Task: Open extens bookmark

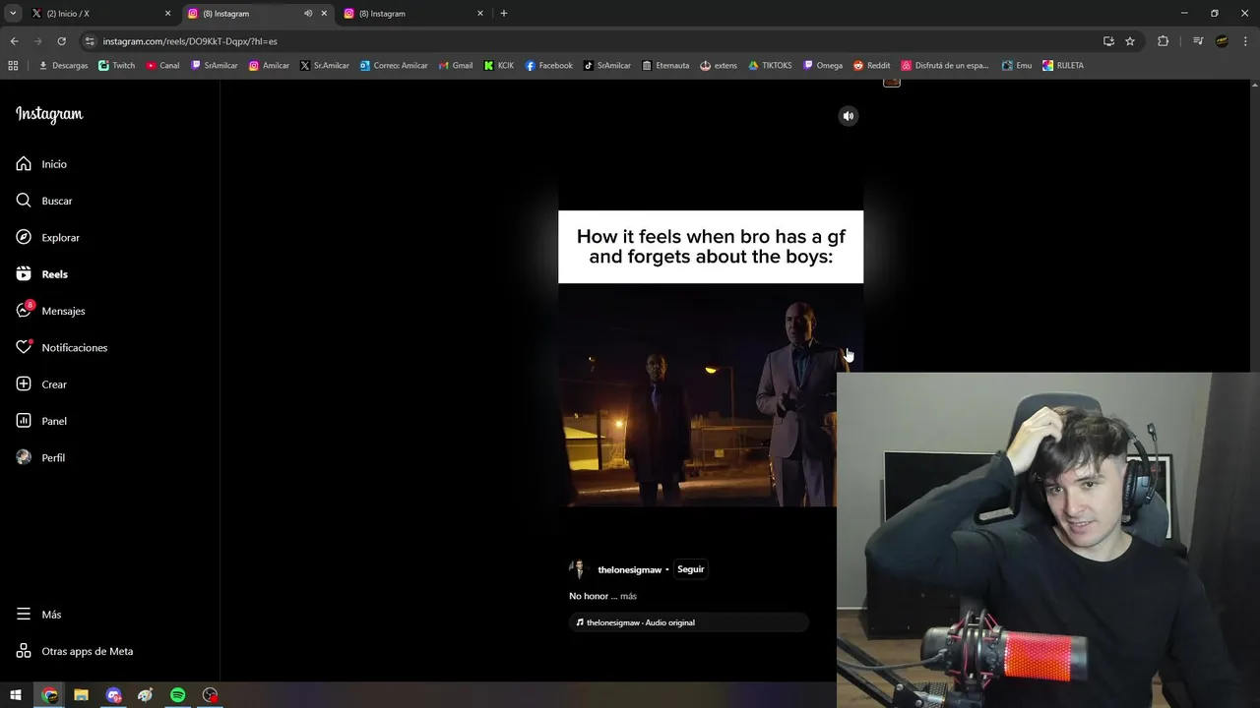Action: (x=718, y=66)
